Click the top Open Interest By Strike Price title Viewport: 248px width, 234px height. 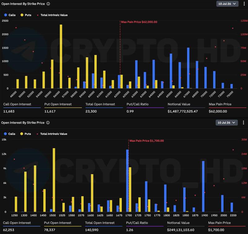tap(23, 4)
